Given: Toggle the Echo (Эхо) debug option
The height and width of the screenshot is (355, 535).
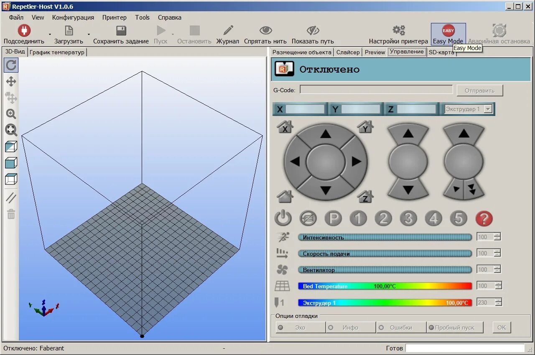Looking at the screenshot, I should click(301, 327).
